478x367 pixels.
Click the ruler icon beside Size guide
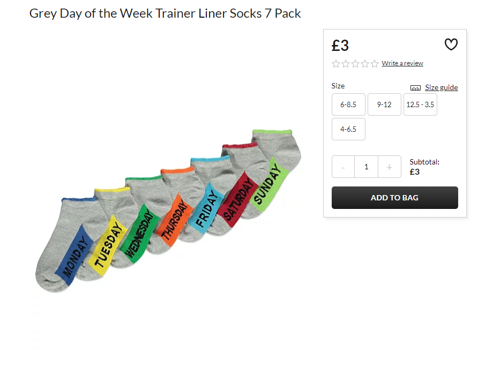415,88
